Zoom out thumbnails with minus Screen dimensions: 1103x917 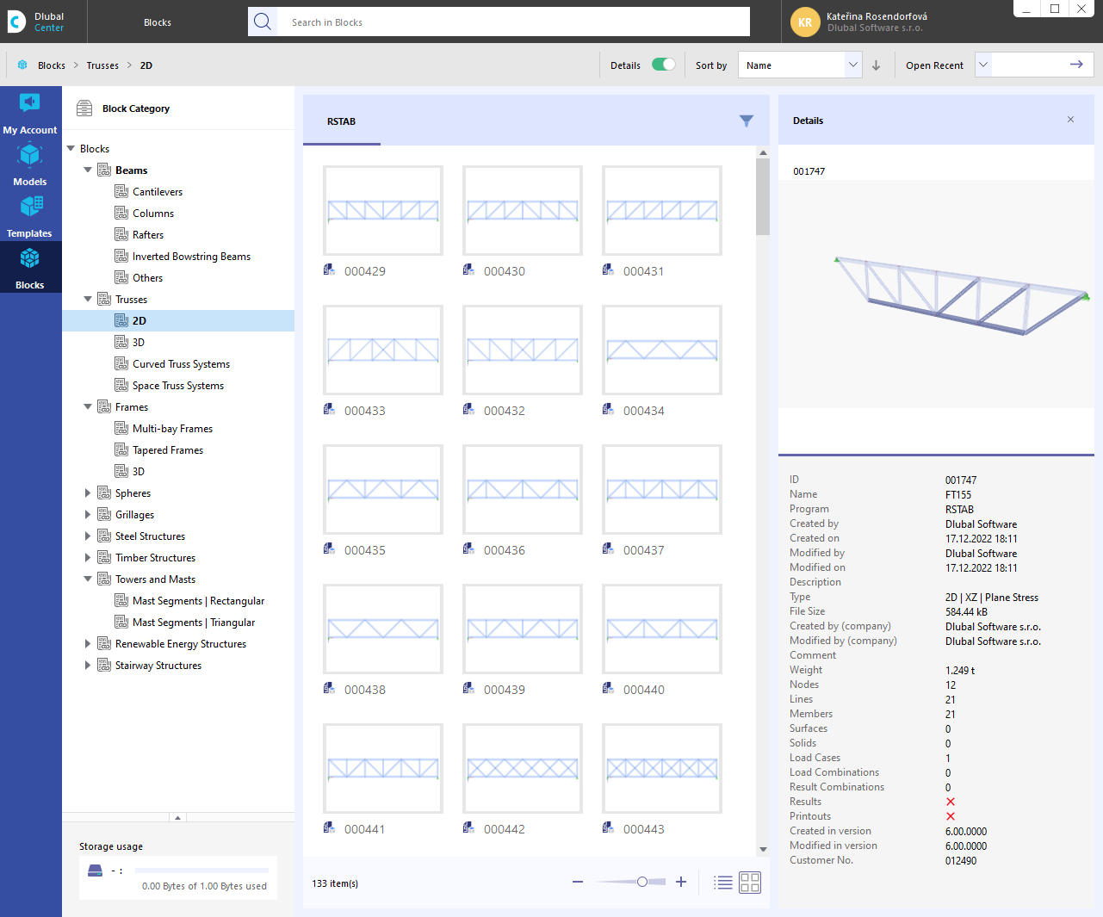(578, 882)
